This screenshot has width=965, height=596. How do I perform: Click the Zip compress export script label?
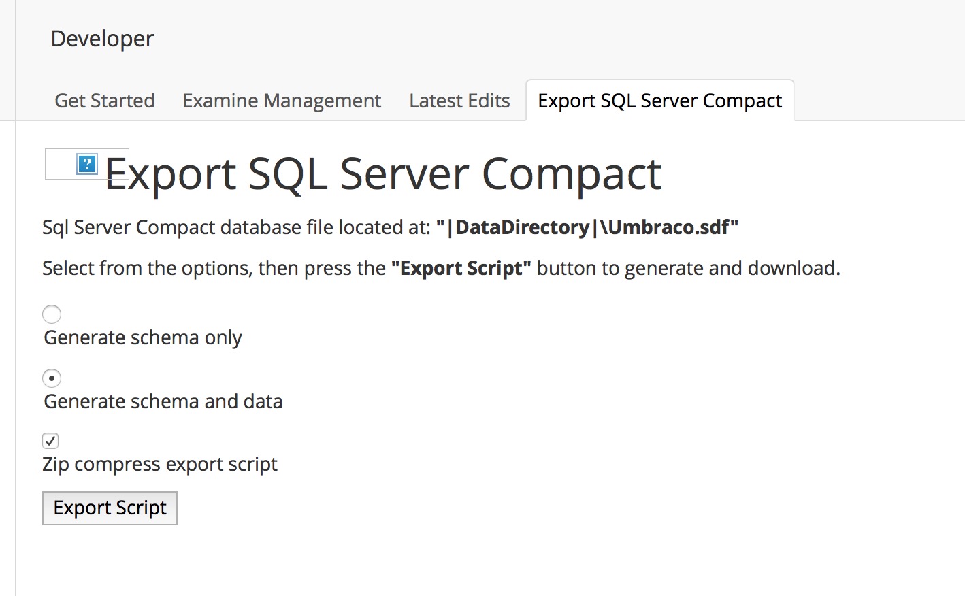click(160, 464)
